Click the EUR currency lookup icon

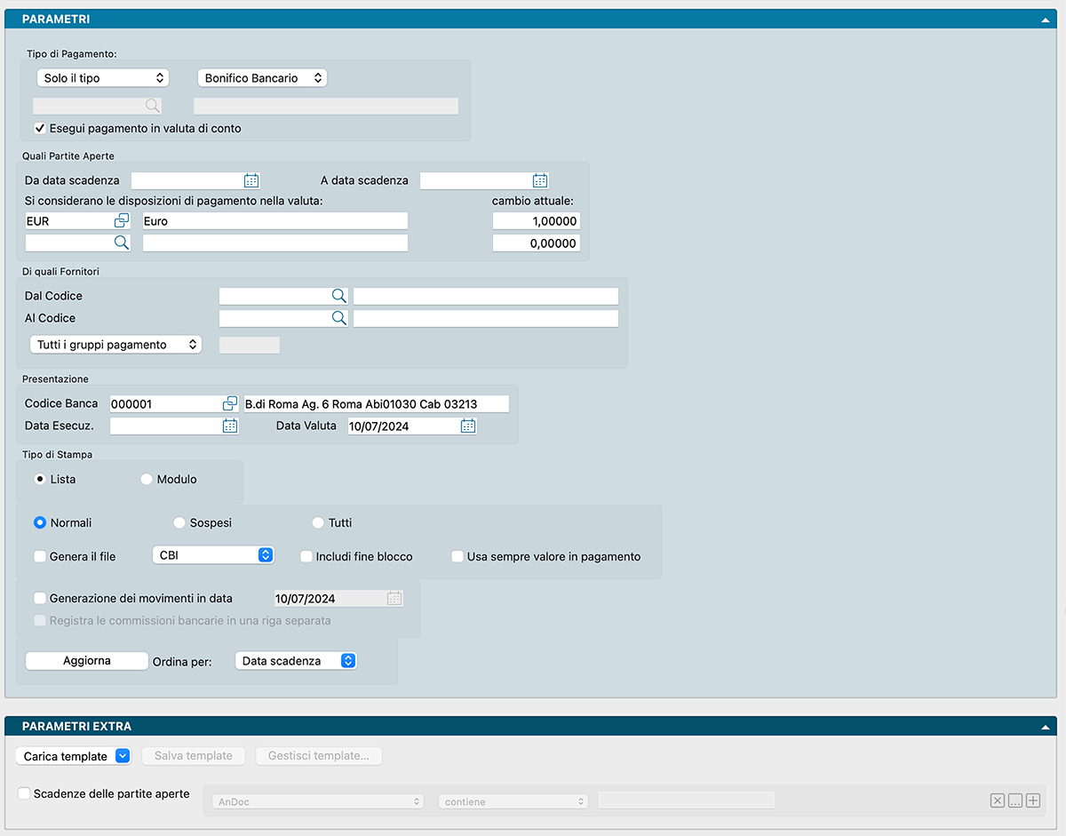click(x=122, y=220)
